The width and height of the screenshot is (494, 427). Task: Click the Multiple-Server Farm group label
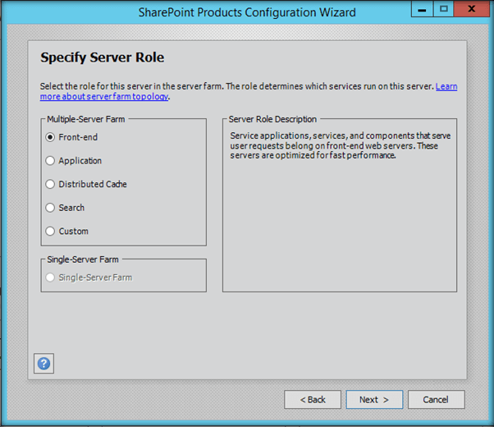87,119
